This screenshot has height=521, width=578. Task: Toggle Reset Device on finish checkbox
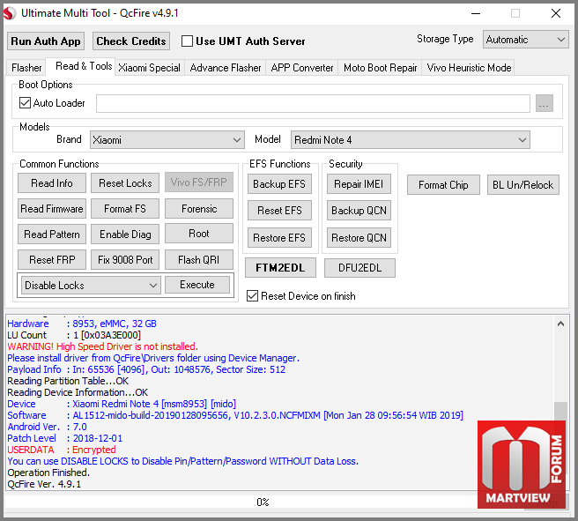click(253, 295)
